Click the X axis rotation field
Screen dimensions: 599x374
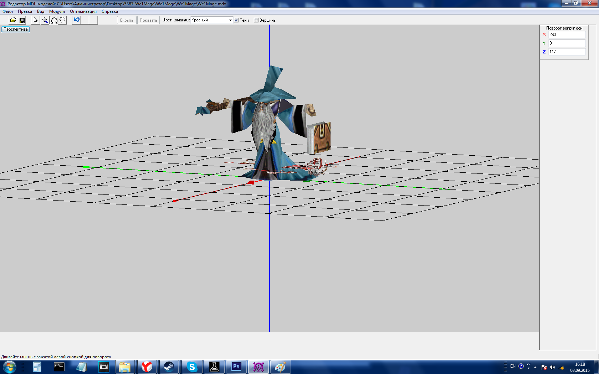(567, 35)
